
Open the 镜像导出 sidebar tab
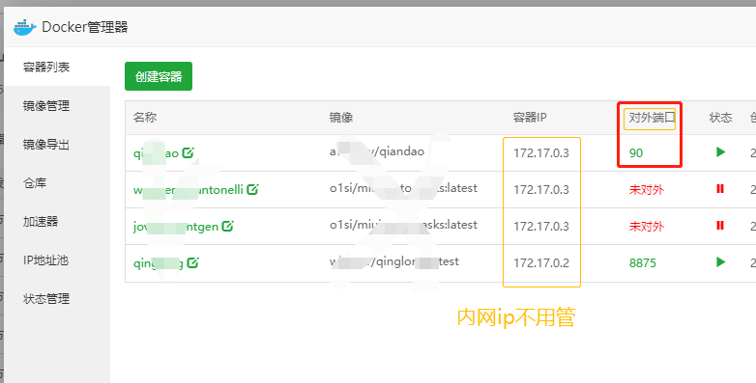46,145
